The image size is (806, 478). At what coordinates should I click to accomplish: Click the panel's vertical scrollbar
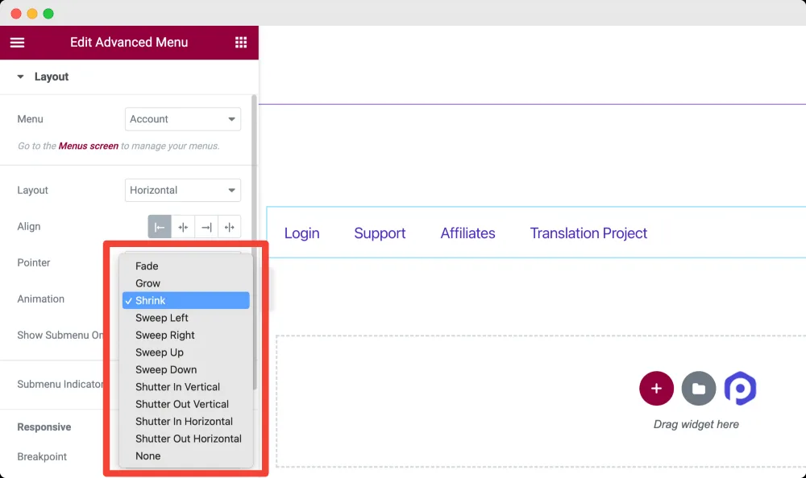(x=254, y=241)
